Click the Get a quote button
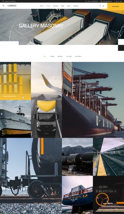 pyautogui.click(x=116, y=7)
